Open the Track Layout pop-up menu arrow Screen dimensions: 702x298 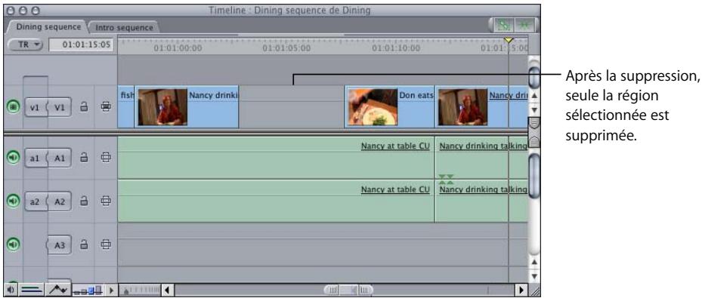[112, 290]
